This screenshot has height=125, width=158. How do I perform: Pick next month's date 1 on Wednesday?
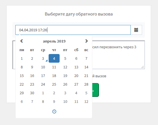[43, 93]
